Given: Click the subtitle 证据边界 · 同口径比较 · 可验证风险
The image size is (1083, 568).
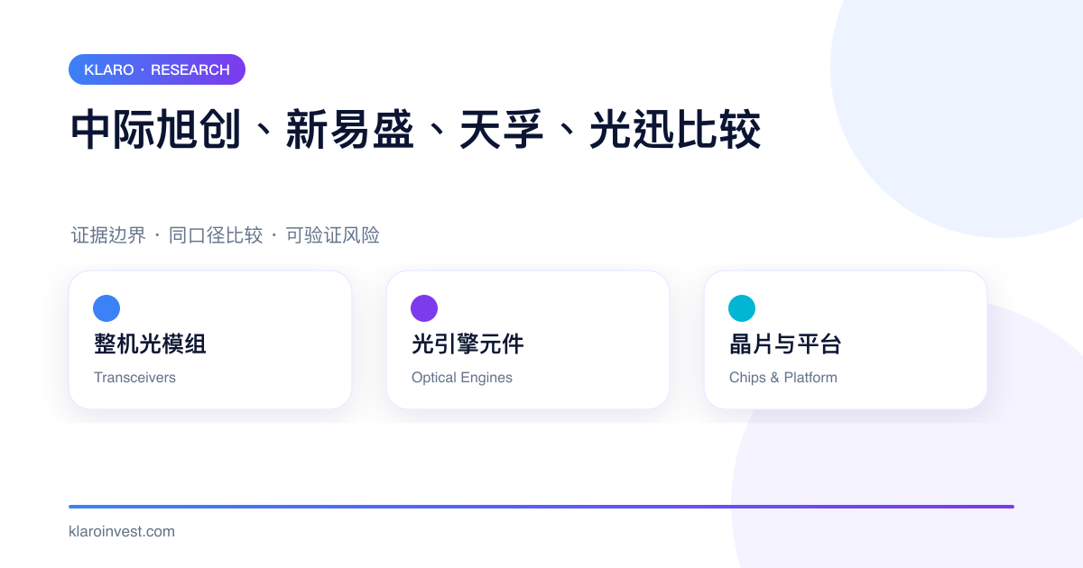Looking at the screenshot, I should point(226,235).
